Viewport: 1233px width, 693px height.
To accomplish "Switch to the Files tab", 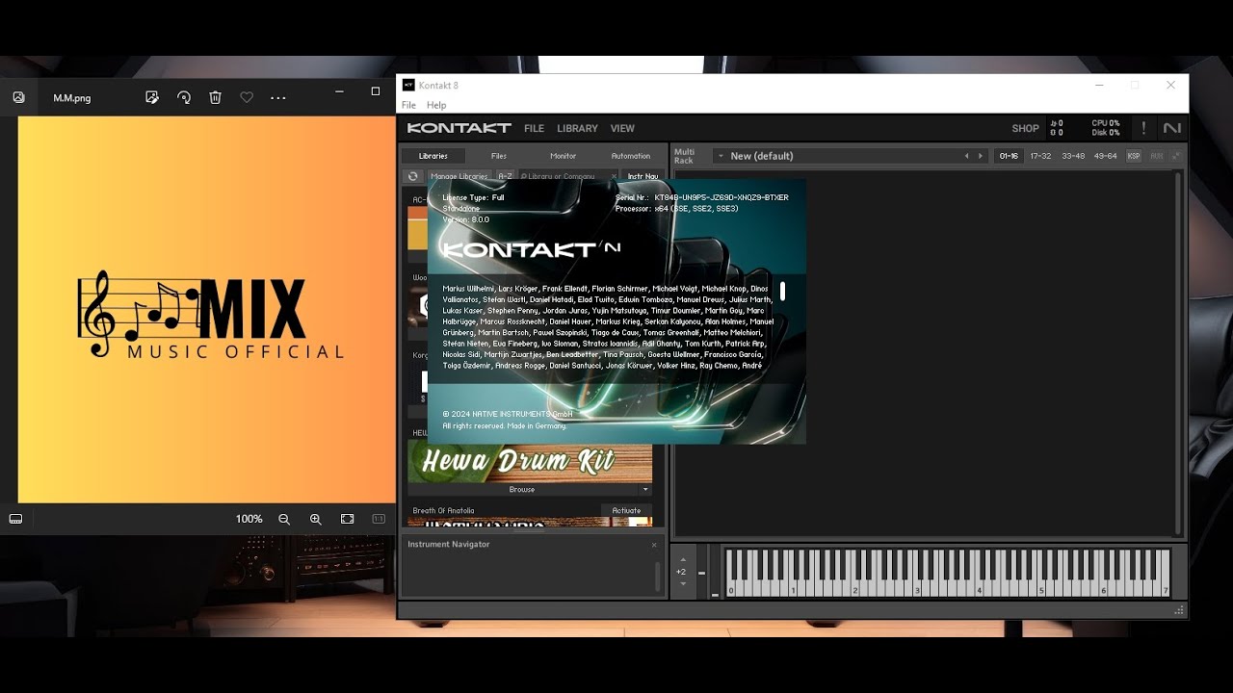I will [x=499, y=156].
